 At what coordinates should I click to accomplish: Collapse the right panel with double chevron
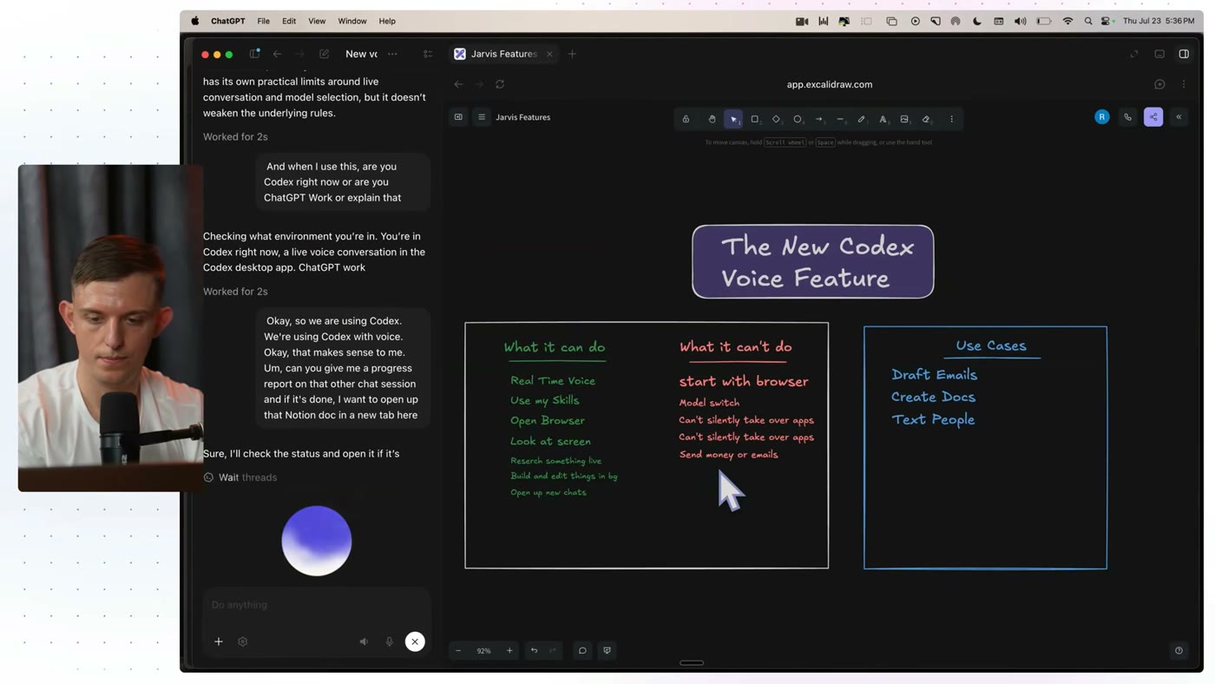click(x=1179, y=117)
